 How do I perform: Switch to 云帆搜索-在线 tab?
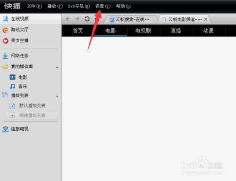[131, 19]
